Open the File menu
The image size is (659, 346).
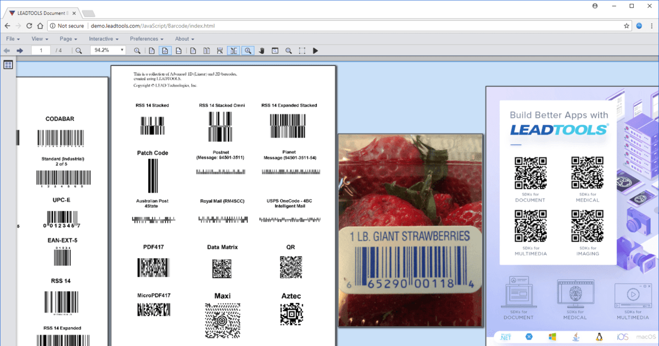click(x=13, y=39)
